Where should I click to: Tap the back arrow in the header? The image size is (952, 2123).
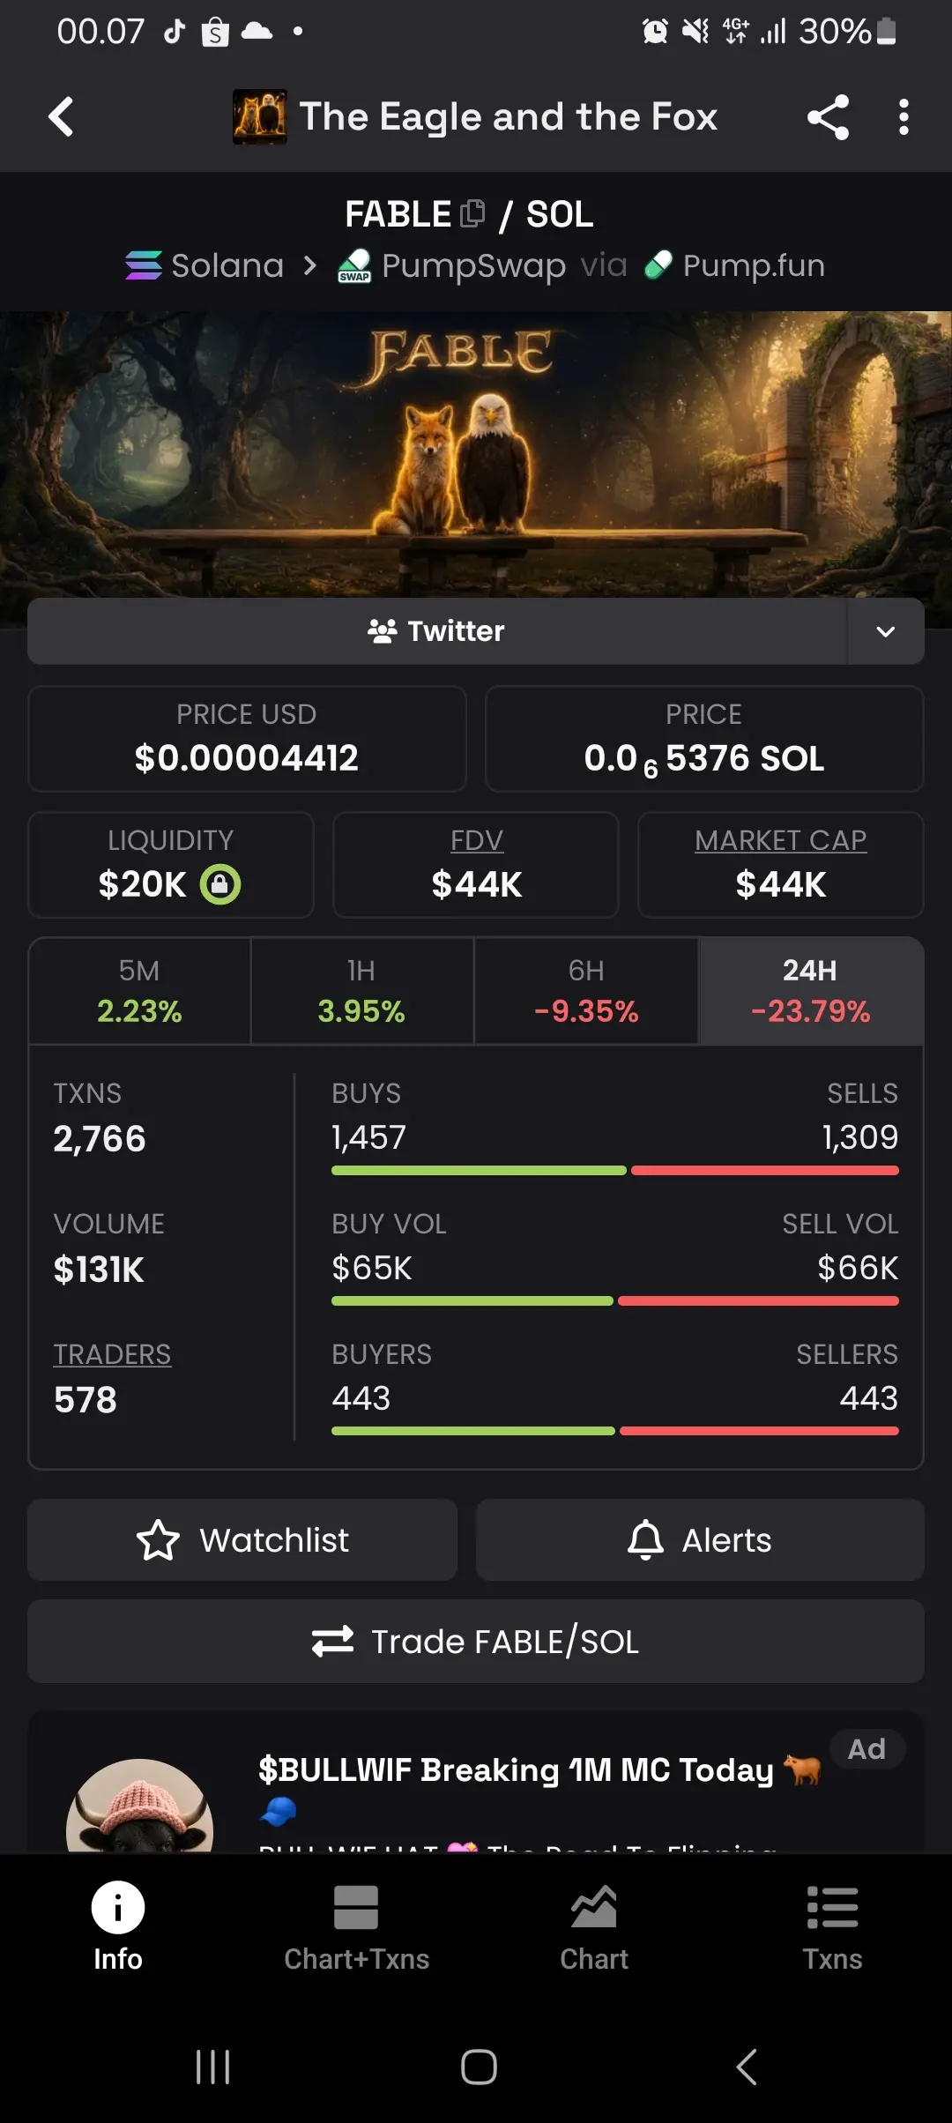[x=61, y=116]
